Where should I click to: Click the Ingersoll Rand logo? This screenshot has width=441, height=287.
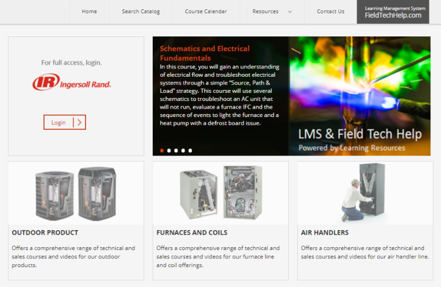(72, 82)
